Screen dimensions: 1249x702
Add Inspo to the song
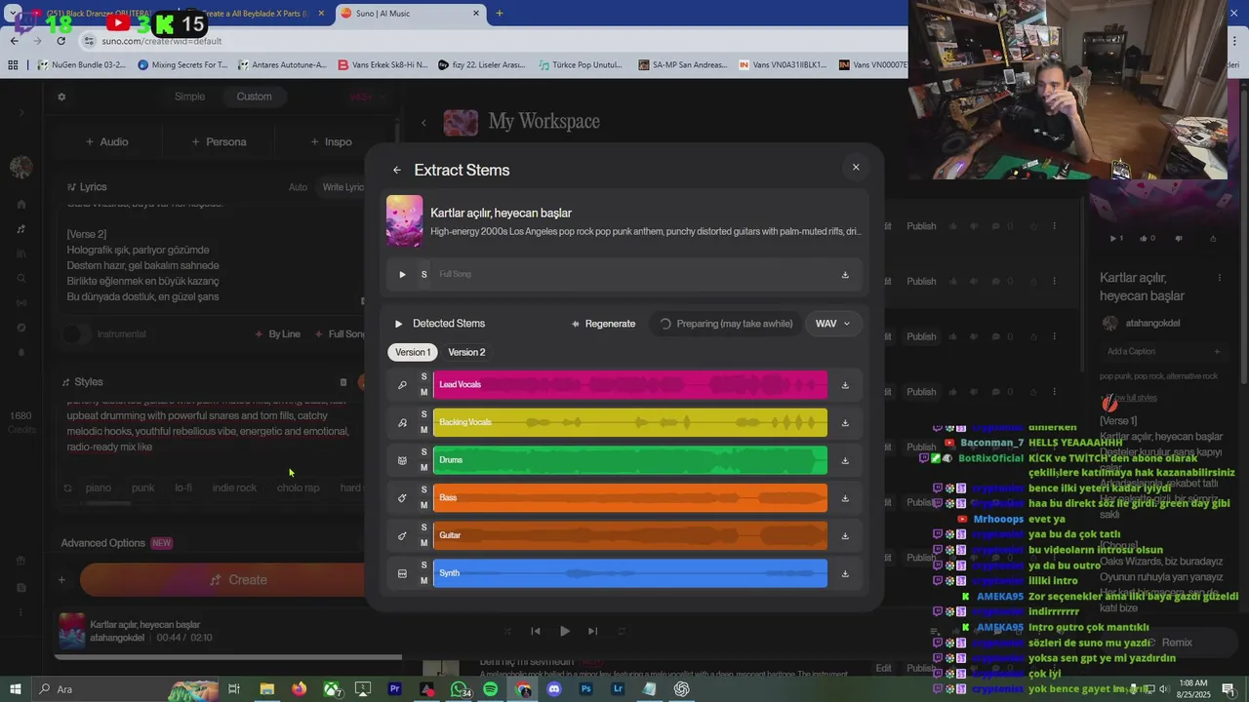tap(331, 141)
